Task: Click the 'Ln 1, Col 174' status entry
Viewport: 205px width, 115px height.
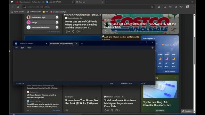Action: [20, 83]
